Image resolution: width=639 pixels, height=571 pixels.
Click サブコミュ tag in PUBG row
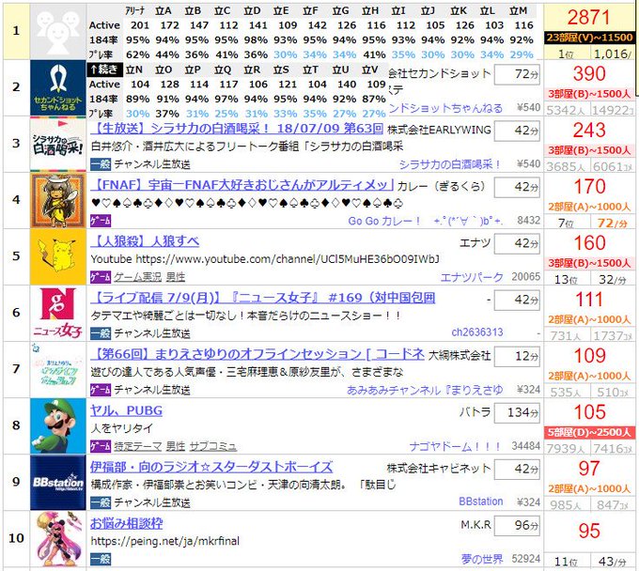tap(213, 446)
